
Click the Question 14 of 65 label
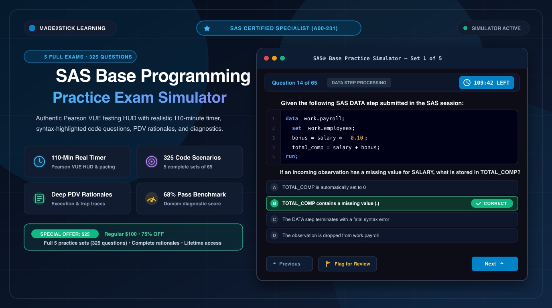294,83
